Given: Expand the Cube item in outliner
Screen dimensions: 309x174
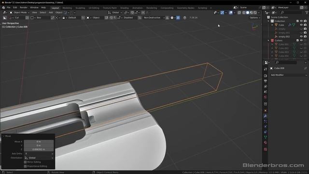Looking at the screenshot, I should click(x=272, y=25).
